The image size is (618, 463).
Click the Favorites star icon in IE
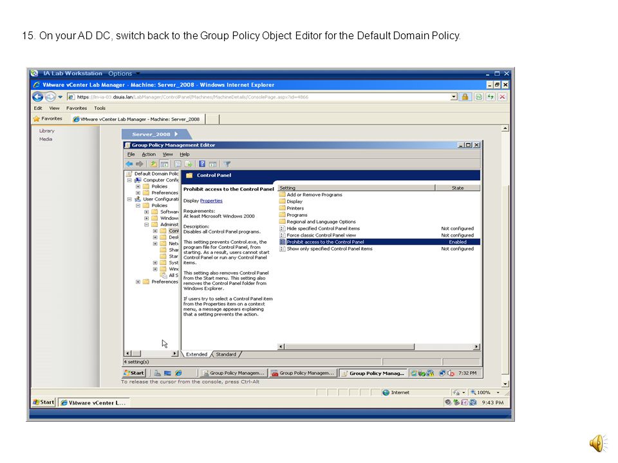coord(37,118)
